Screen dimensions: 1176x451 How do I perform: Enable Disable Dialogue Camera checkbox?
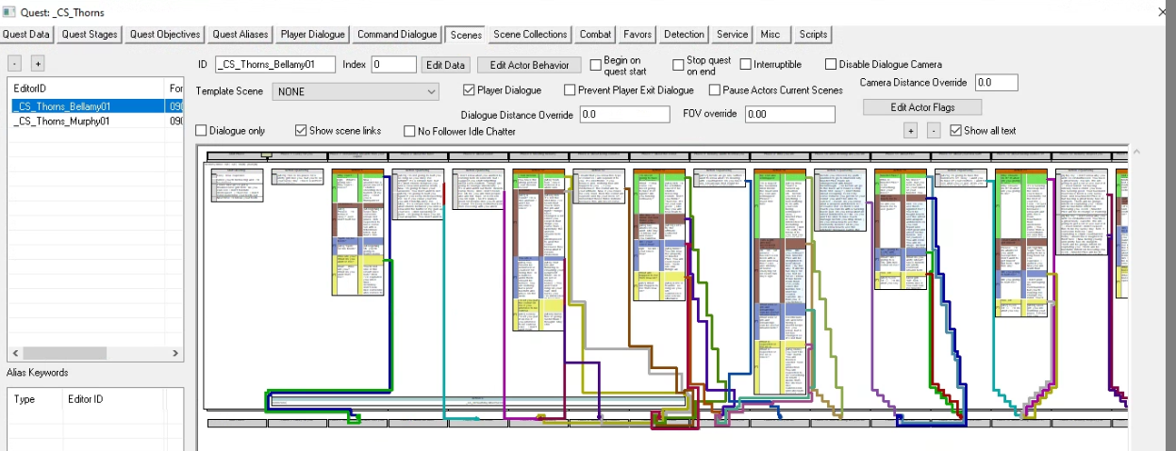[x=831, y=65]
